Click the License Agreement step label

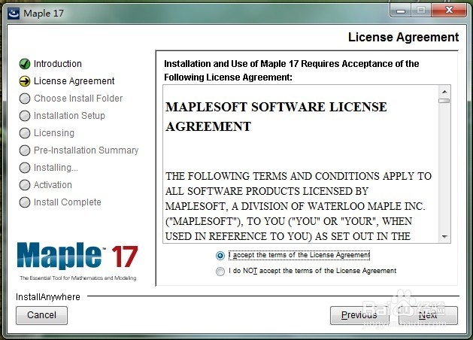pos(74,81)
